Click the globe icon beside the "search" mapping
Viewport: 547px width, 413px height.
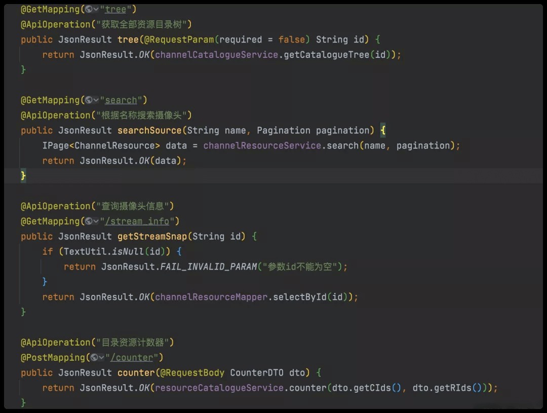coord(89,100)
